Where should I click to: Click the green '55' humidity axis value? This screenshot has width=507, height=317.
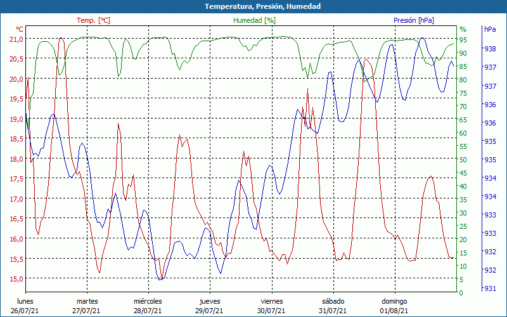coord(463,146)
